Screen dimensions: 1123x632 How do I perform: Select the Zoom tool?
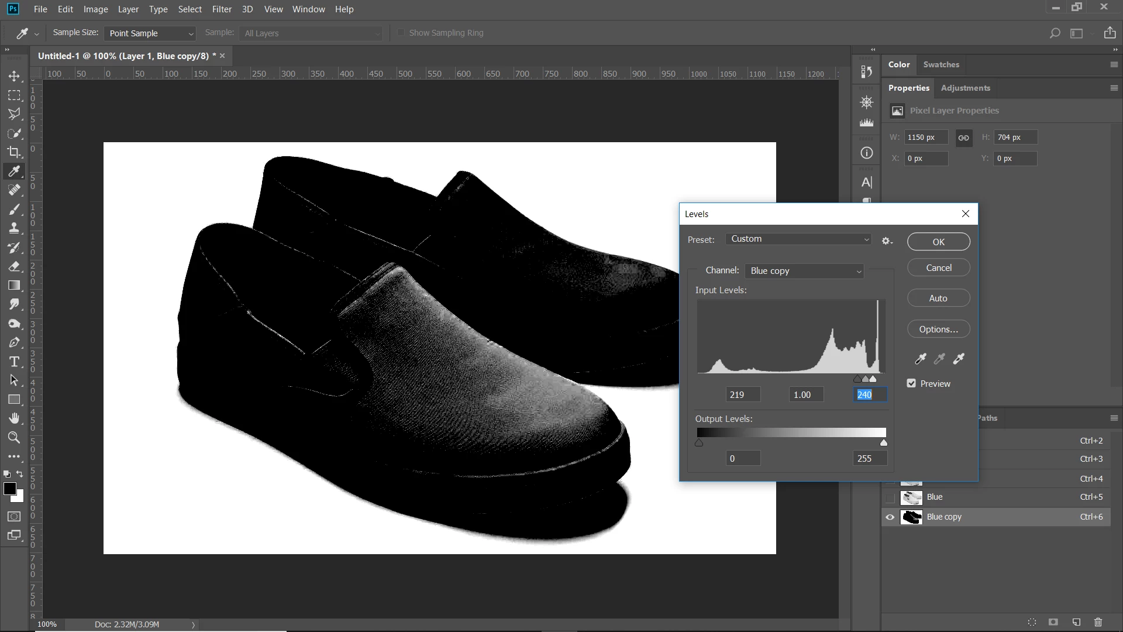tap(14, 438)
